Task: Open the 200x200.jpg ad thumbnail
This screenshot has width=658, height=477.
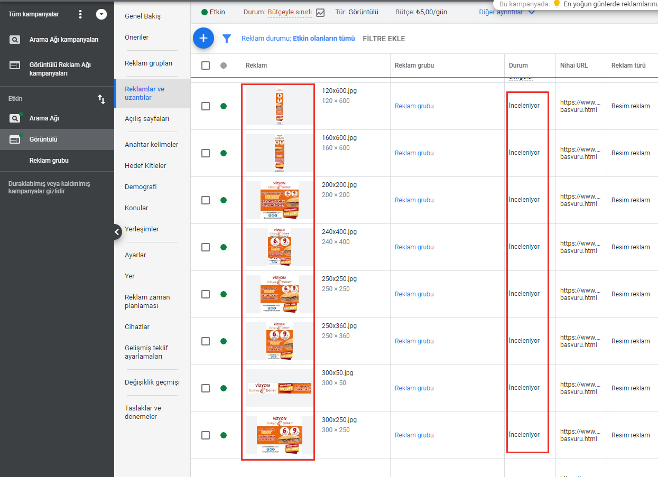Action: [279, 200]
